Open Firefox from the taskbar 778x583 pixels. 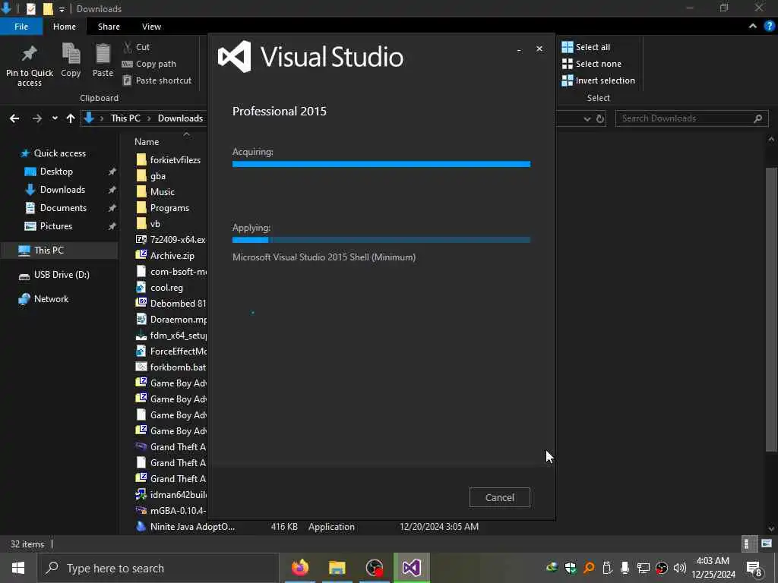tap(299, 568)
